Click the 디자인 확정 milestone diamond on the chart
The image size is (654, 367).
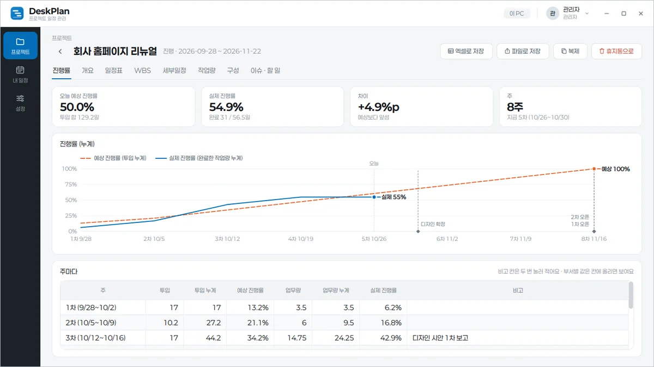coord(418,232)
